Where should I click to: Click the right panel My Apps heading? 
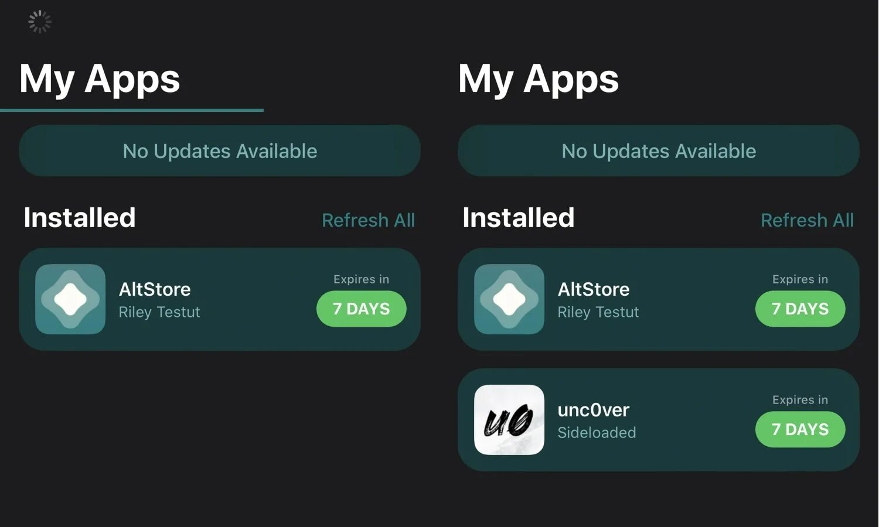click(539, 79)
